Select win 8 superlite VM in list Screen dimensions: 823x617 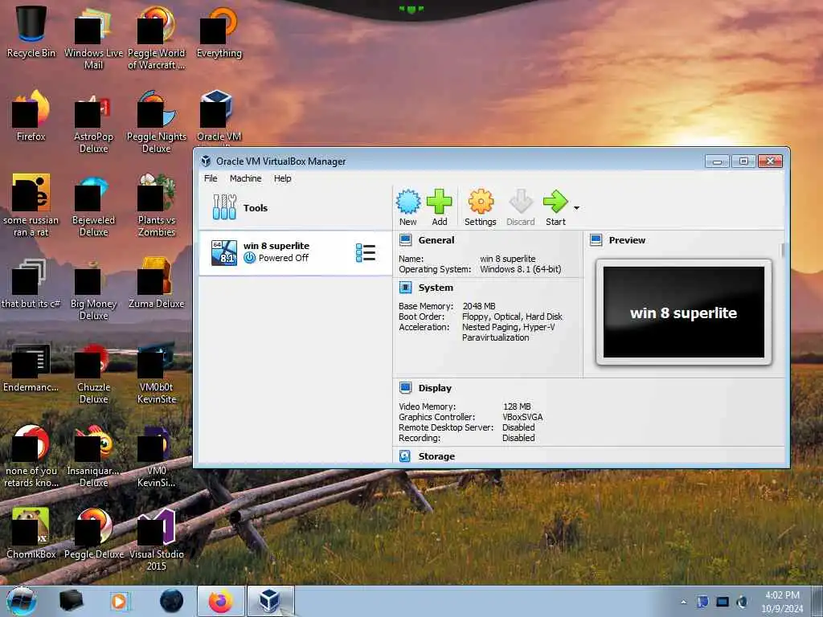(295, 252)
